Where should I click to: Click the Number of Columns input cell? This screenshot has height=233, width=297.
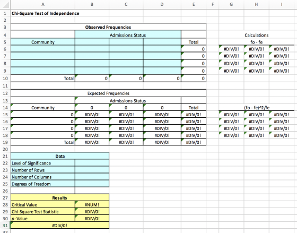tap(92, 177)
